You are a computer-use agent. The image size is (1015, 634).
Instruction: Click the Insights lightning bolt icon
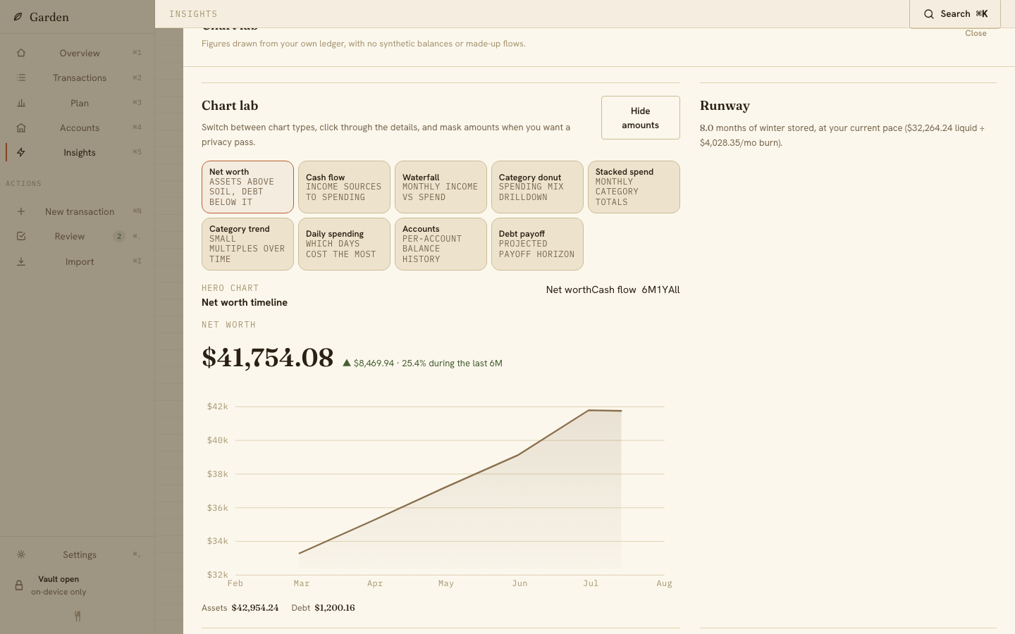[x=21, y=152]
